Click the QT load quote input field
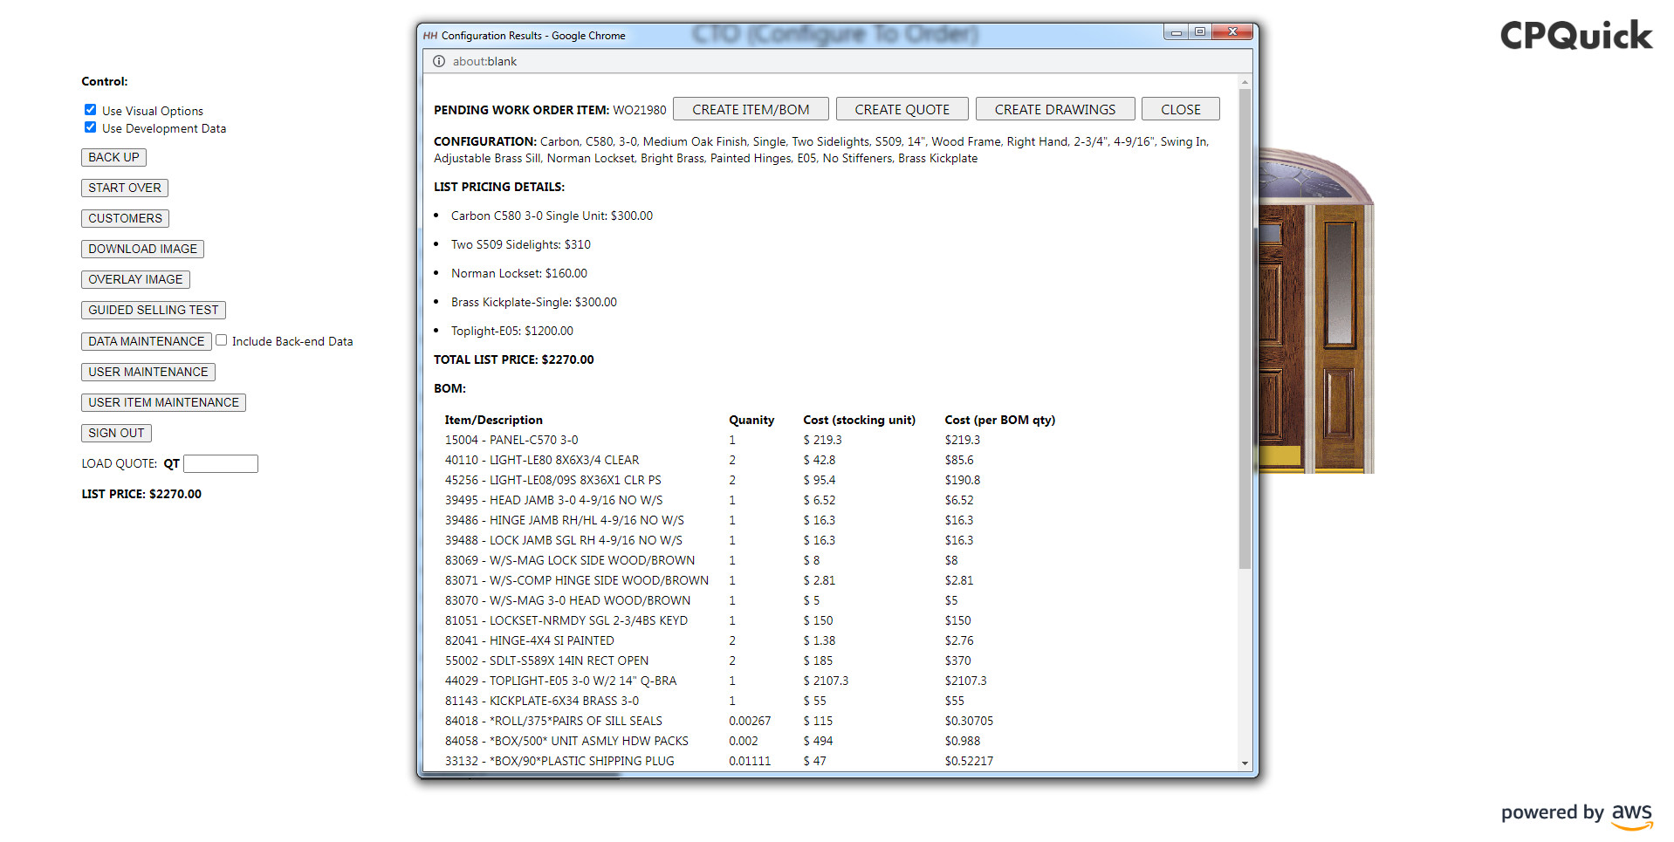This screenshot has height=842, width=1674. (x=220, y=463)
